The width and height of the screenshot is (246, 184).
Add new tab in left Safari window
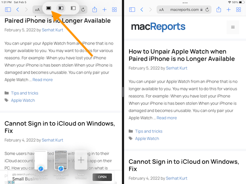pyautogui.click(x=104, y=10)
